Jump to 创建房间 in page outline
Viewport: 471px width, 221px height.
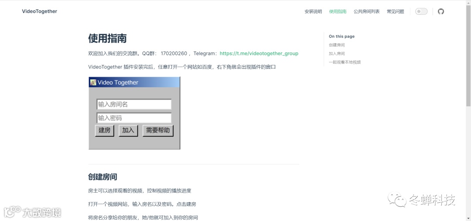coord(337,45)
